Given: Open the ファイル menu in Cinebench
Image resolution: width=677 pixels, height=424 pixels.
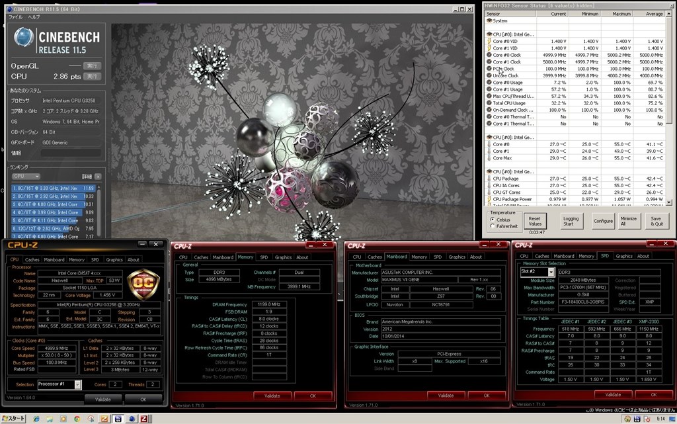Looking at the screenshot, I should [x=16, y=17].
